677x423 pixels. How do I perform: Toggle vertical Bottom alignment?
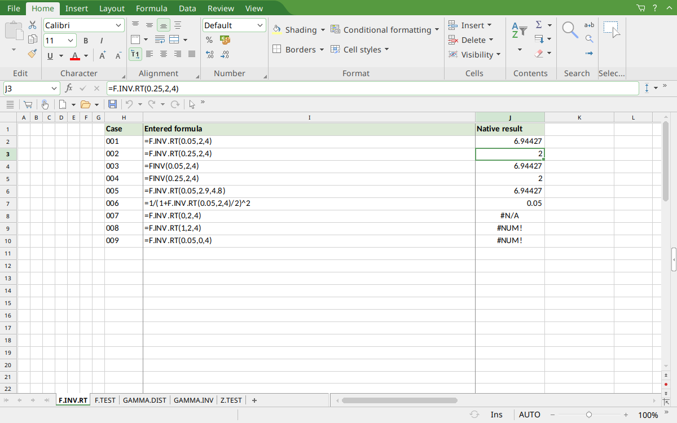(164, 25)
